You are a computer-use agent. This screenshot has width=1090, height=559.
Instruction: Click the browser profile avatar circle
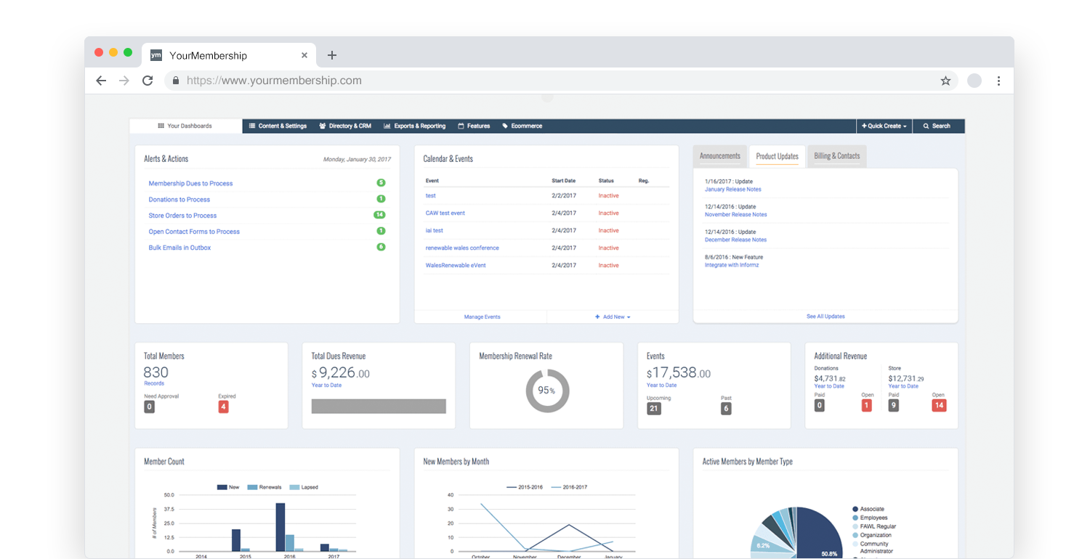pos(974,81)
